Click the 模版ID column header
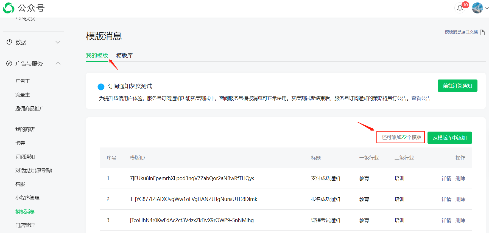The height and width of the screenshot is (233, 489). coord(137,158)
